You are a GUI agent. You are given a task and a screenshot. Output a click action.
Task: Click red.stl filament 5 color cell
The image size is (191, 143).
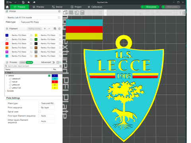coord(55,82)
